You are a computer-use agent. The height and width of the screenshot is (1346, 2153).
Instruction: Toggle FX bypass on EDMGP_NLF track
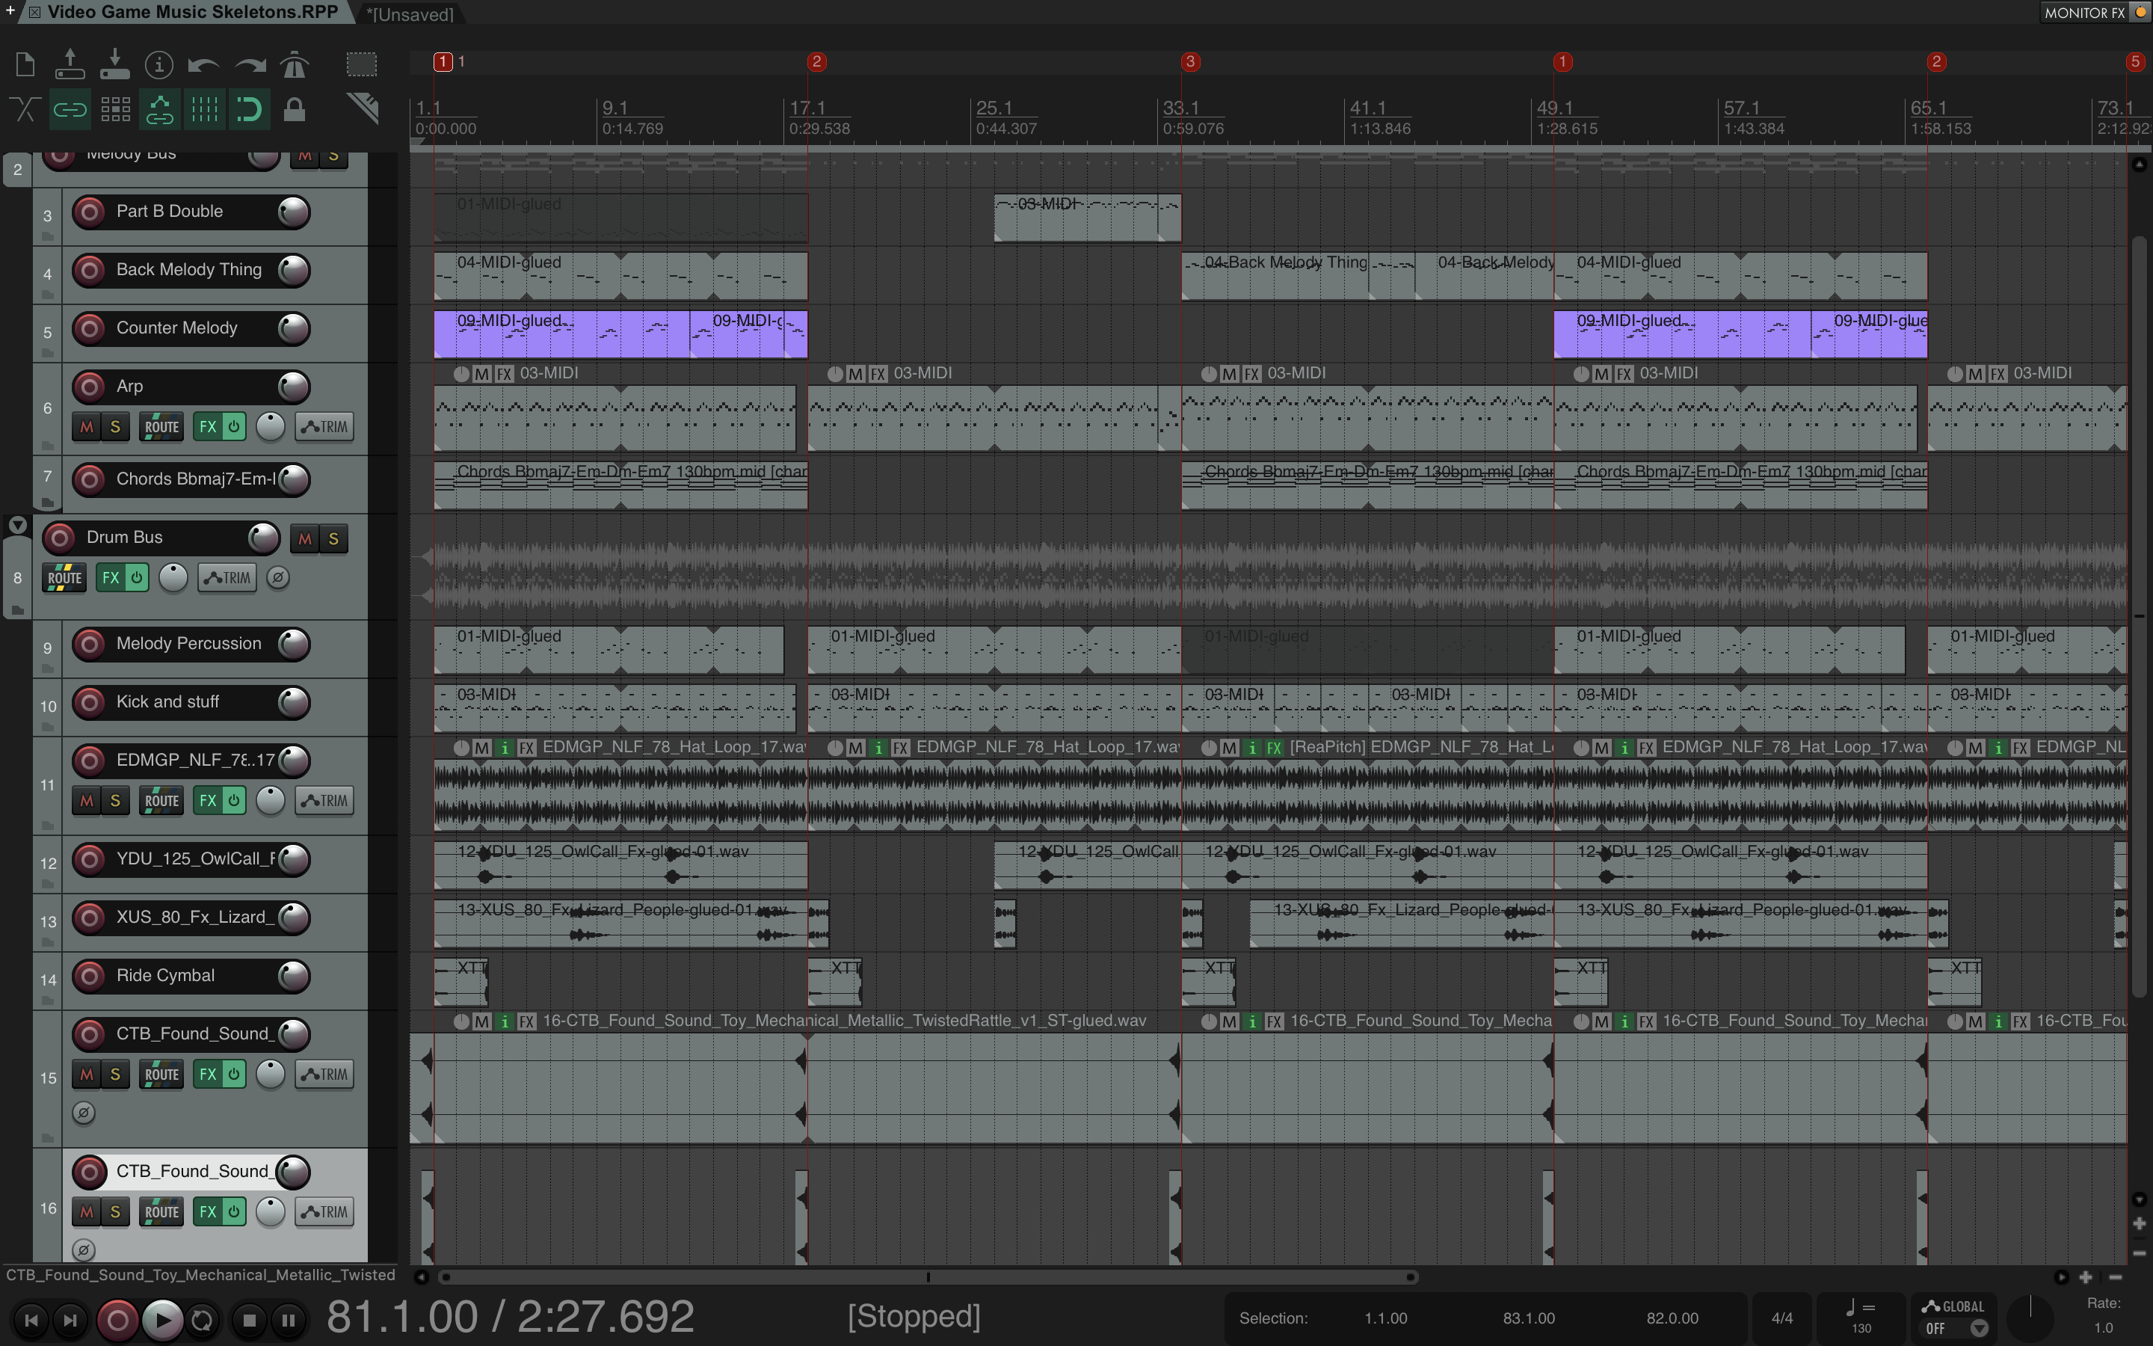pyautogui.click(x=233, y=801)
